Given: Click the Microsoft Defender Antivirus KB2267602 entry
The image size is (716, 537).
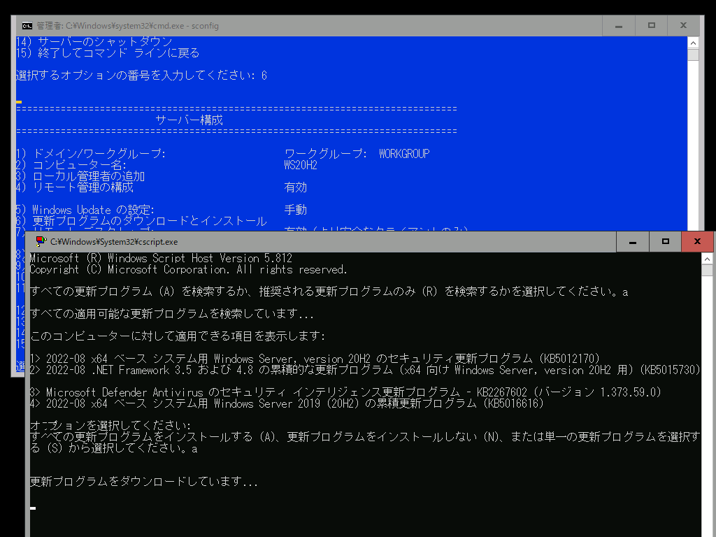Looking at the screenshot, I should 346,392.
